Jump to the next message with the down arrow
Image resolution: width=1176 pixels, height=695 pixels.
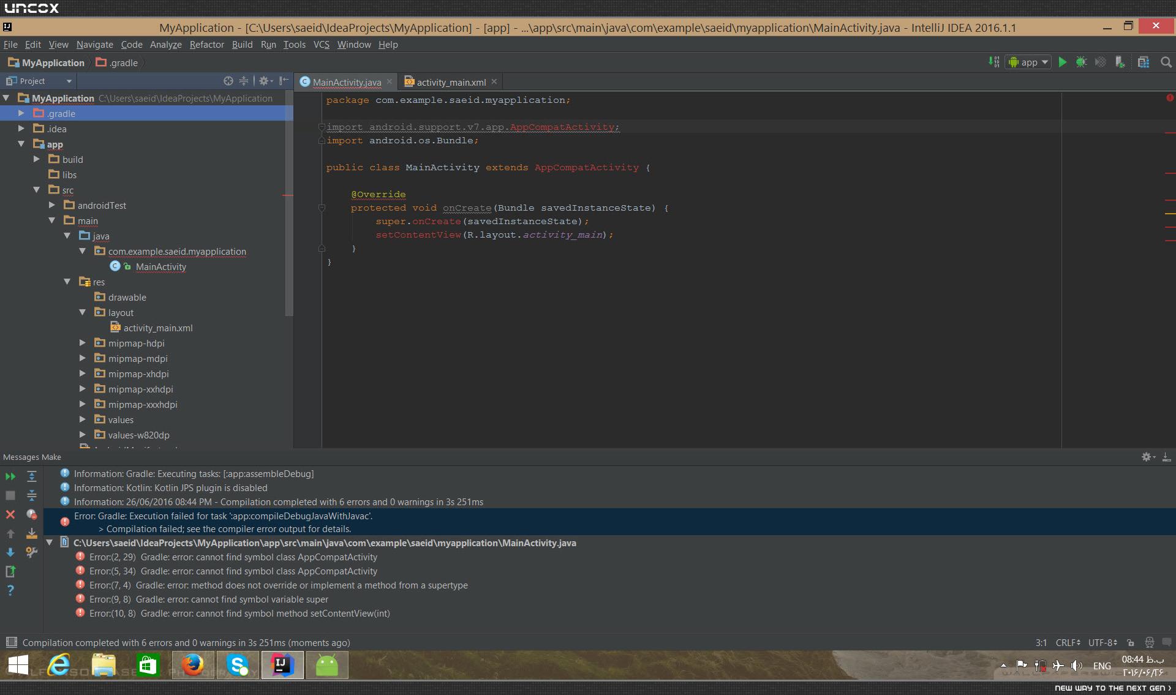coord(10,552)
